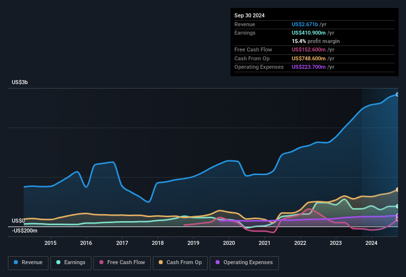Viewport: 406px width, 277px height.
Task: Click the Sep 30 2024 tooltip date
Action: pos(249,15)
